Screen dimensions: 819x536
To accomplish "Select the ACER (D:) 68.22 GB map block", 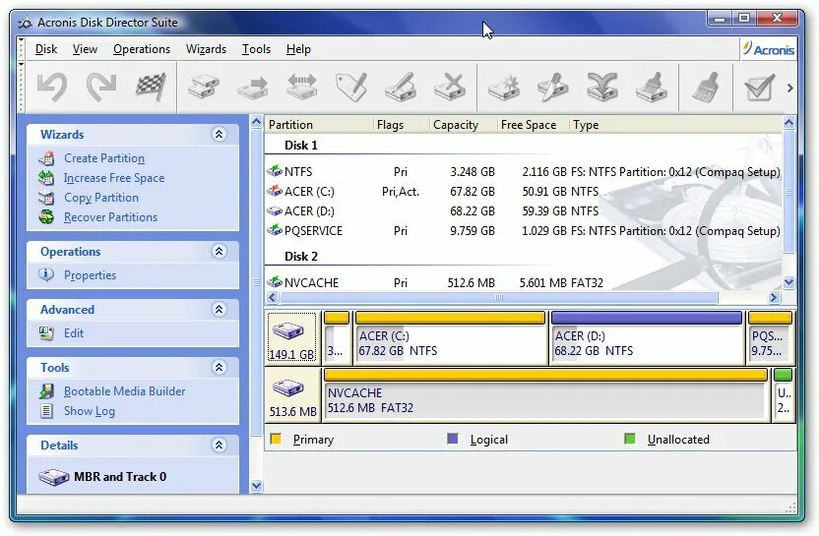I will (x=647, y=337).
